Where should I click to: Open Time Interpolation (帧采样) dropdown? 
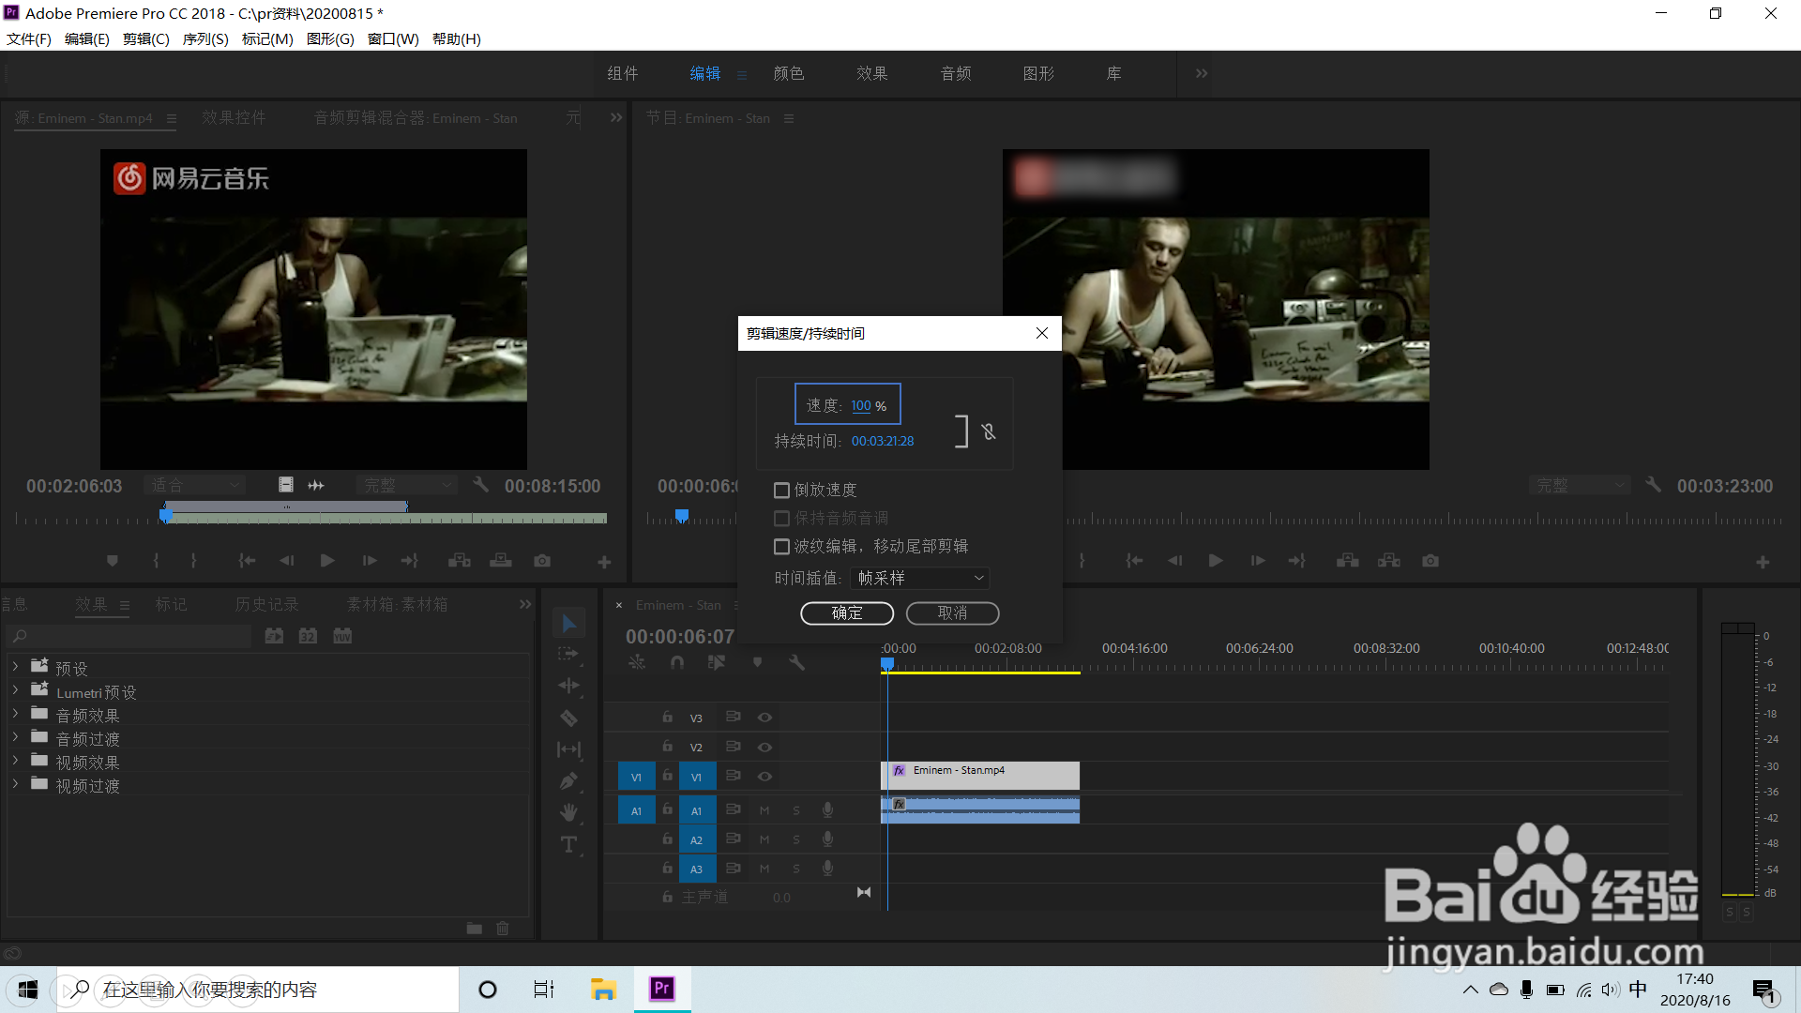(920, 579)
